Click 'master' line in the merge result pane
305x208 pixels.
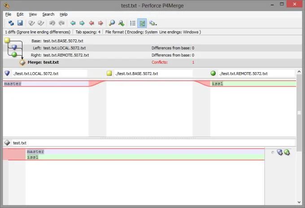[145, 152]
